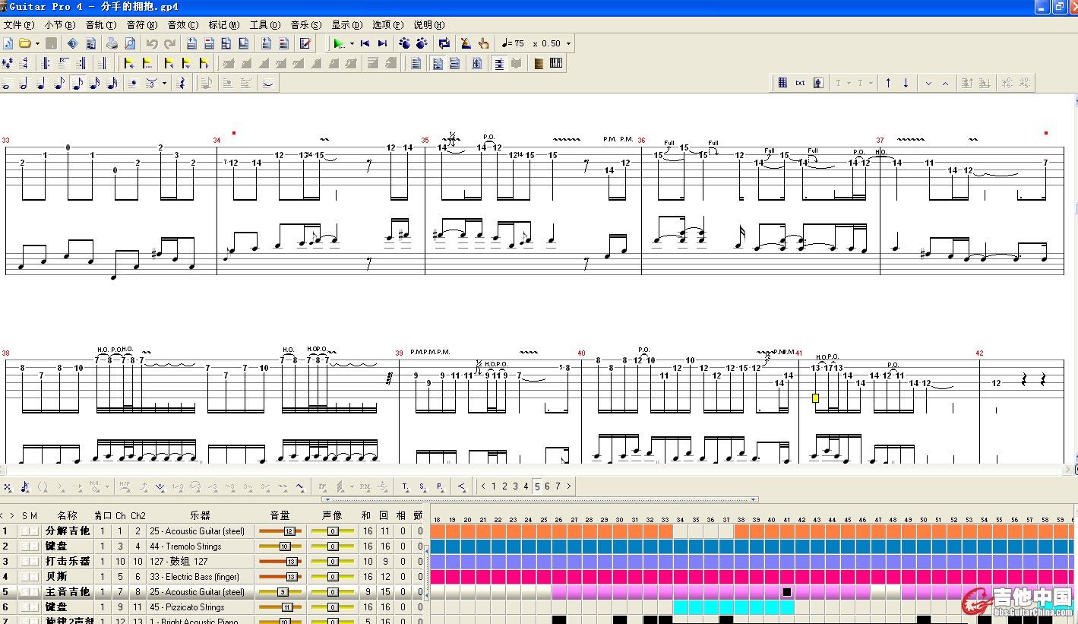Open a file with the folder icon

pos(24,43)
